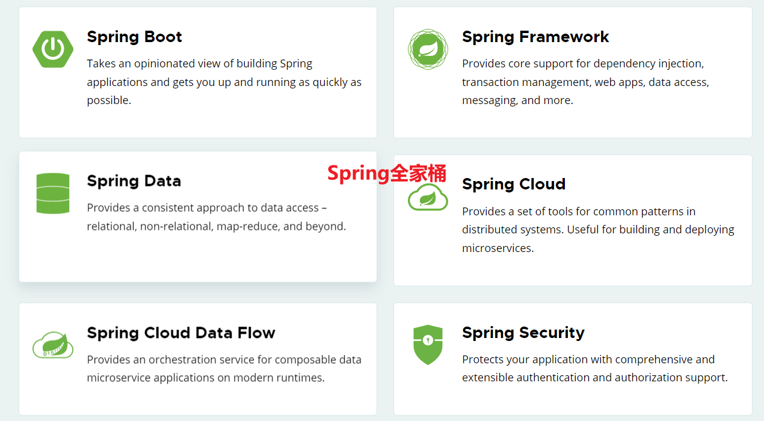764x421 pixels.
Task: Open the Spring Cloud Data Flow heading
Action: (181, 333)
